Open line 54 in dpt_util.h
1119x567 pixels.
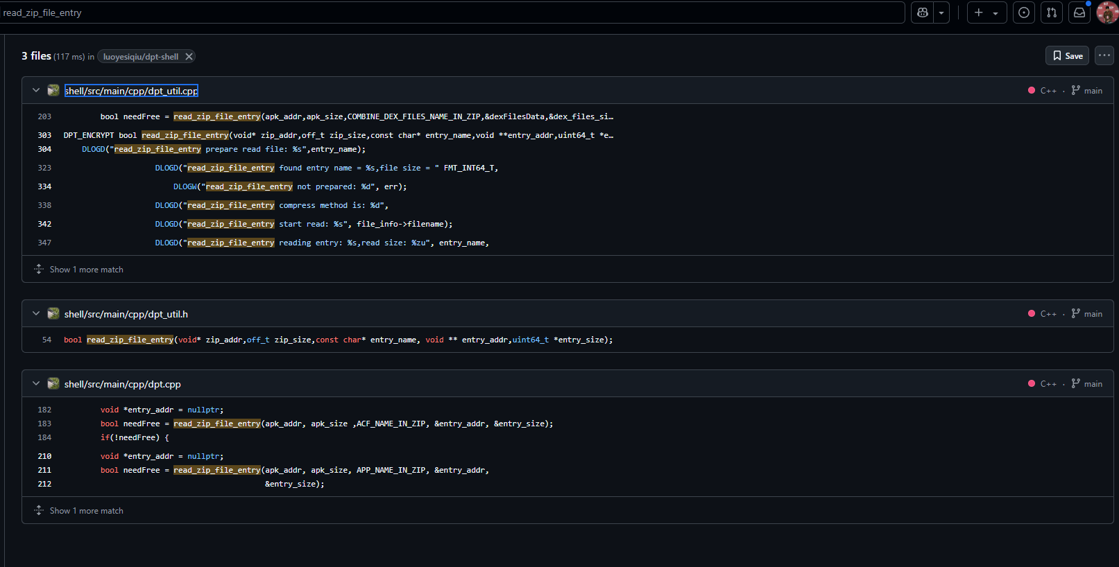46,340
